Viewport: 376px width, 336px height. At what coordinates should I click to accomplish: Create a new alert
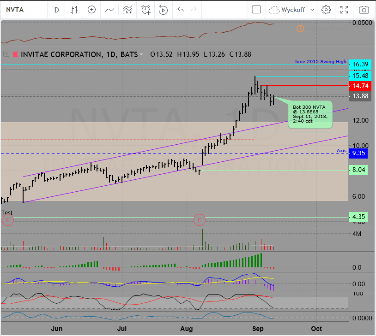(x=146, y=10)
